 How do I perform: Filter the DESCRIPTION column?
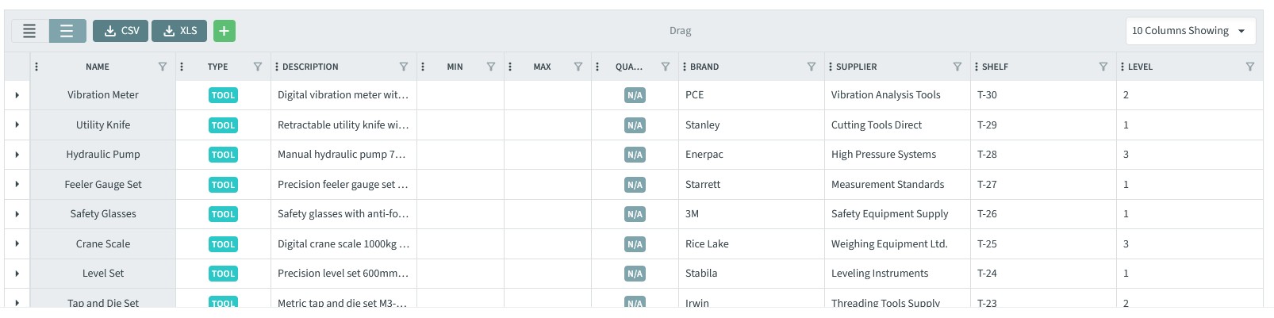pyautogui.click(x=404, y=67)
